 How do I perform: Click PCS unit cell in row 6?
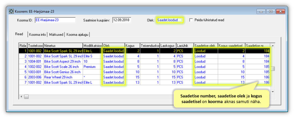coord(185,77)
